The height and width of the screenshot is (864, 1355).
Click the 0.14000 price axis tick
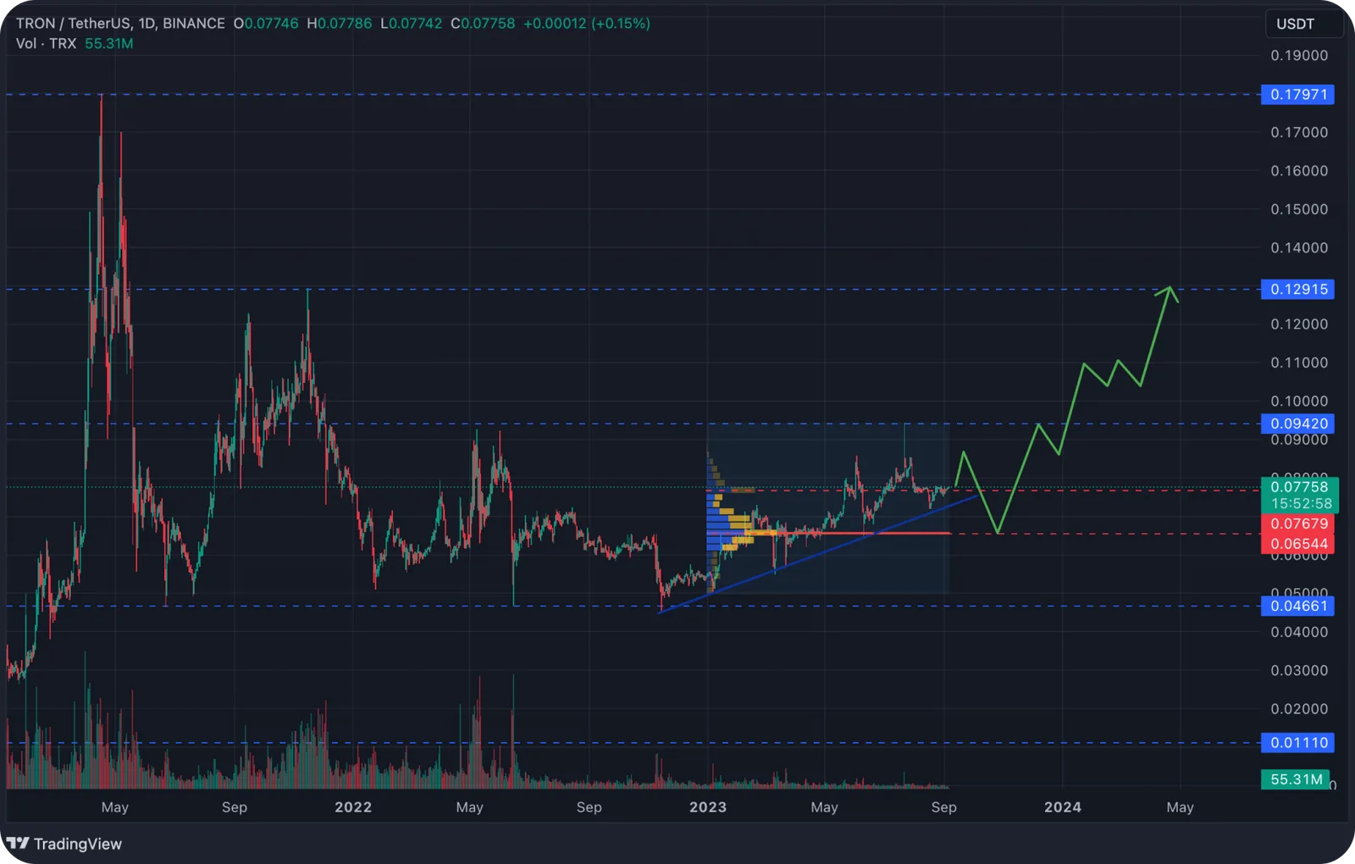[x=1299, y=248]
